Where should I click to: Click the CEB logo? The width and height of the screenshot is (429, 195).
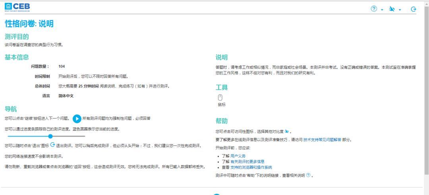[x=17, y=7]
